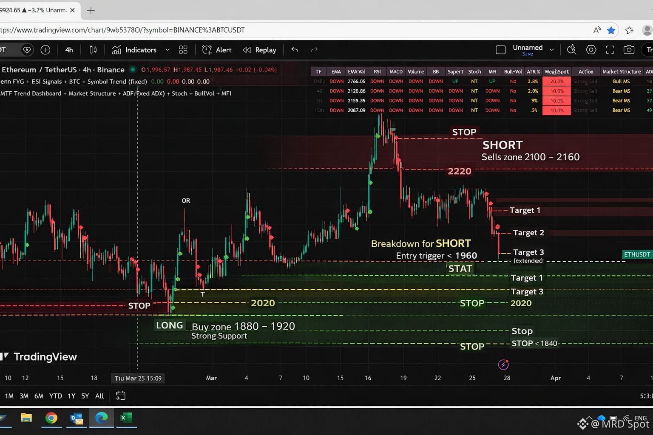Open Excel from the taskbar
Screen dimensions: 653x435
(126, 418)
